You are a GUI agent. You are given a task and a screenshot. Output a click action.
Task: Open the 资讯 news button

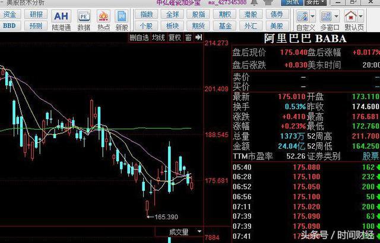292,2
